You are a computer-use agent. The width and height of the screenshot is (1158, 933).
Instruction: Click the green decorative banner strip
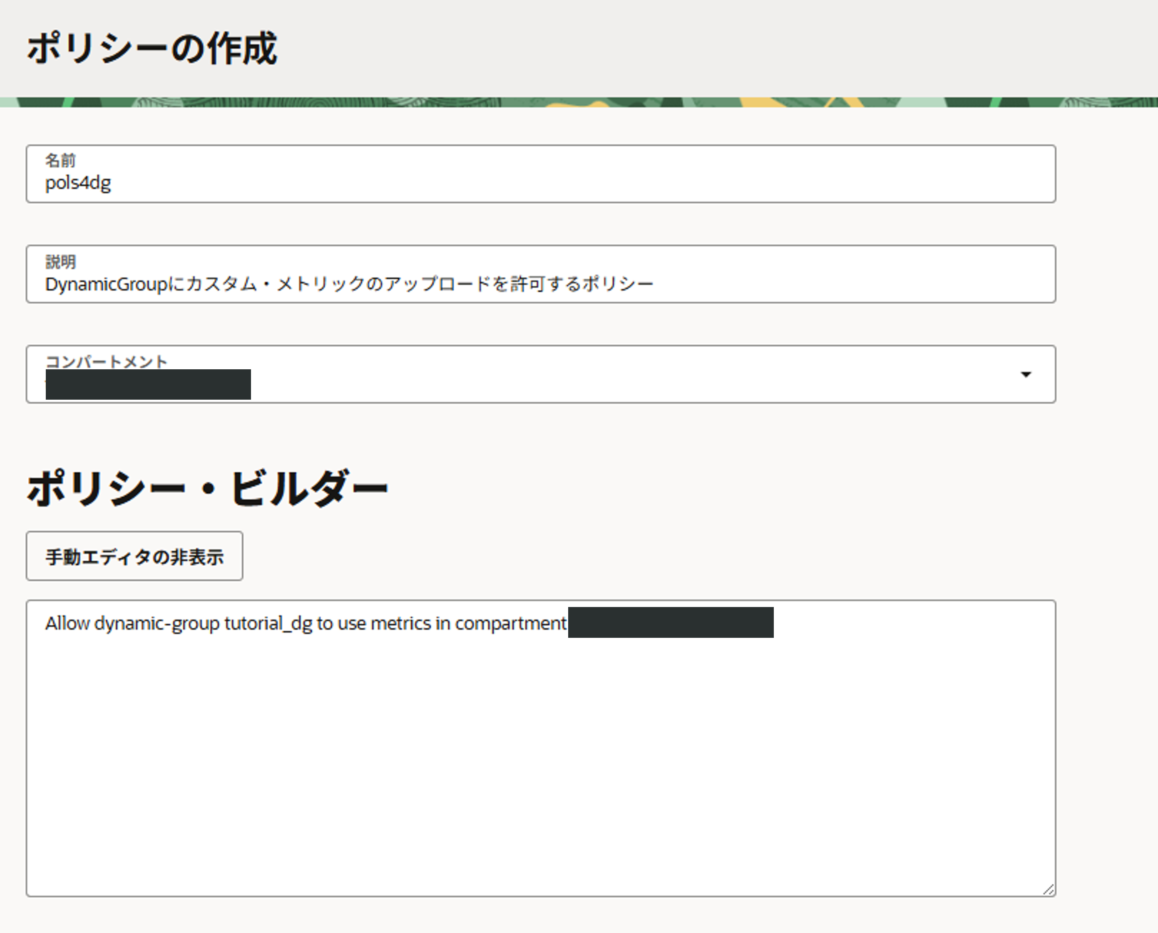[x=579, y=102]
